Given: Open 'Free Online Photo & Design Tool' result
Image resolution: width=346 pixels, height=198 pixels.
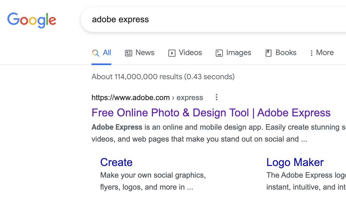Looking at the screenshot, I should (211, 113).
